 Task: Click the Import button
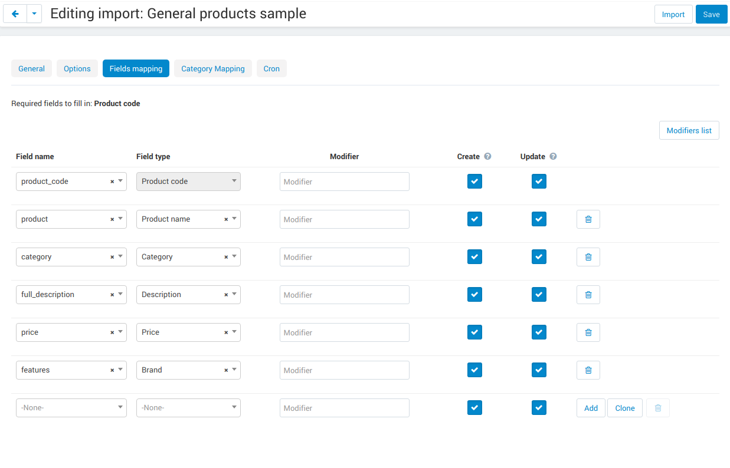tap(673, 14)
